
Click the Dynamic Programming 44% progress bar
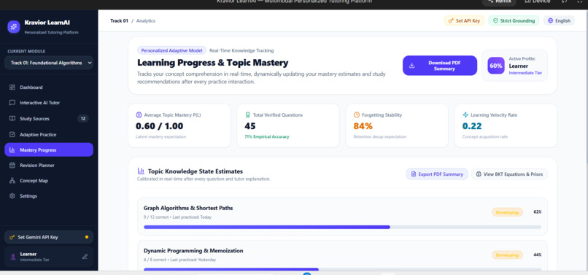(342, 269)
